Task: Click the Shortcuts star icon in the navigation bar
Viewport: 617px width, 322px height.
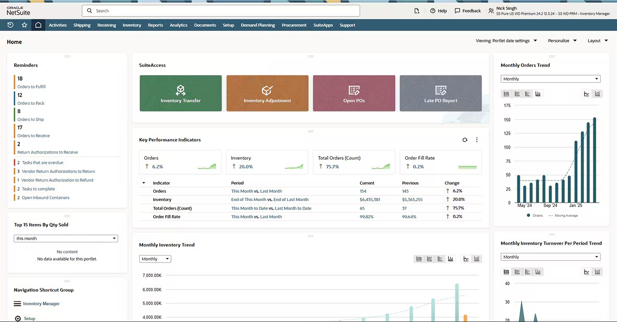Action: click(24, 25)
